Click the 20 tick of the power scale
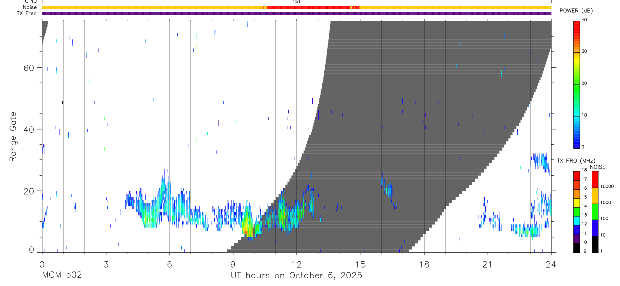620x286 pixels. (x=584, y=83)
